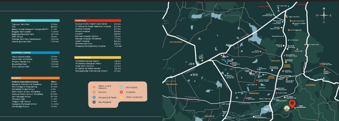Select the Hospitals section header
The width and height of the screenshot is (339, 121).
point(98,20)
